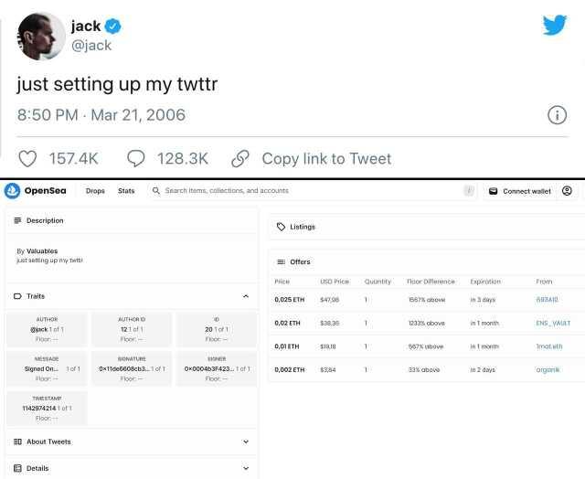Like the tweet with the heart icon
The width and height of the screenshot is (585, 479).
(28, 158)
